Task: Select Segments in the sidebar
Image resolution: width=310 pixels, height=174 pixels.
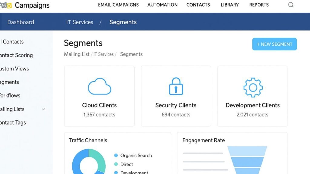Action: point(9,82)
